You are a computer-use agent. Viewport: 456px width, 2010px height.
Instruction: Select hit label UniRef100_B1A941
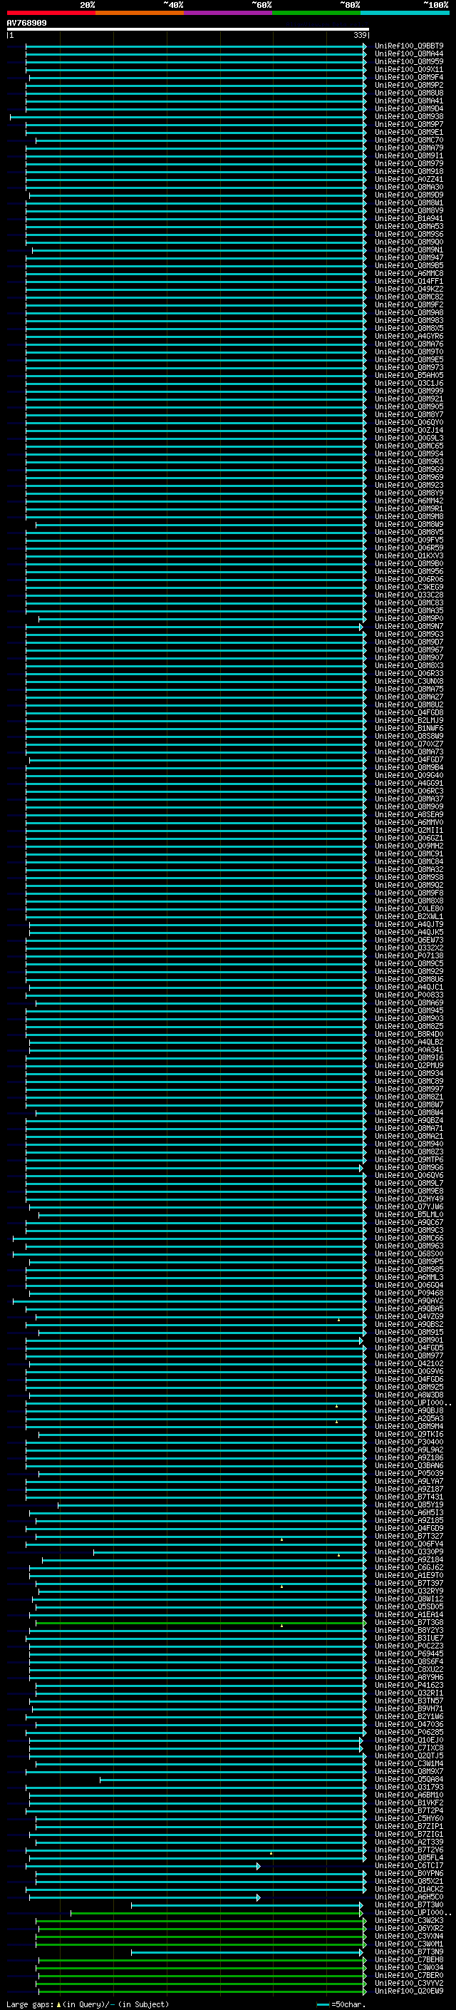click(408, 218)
